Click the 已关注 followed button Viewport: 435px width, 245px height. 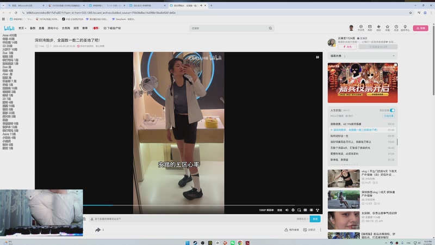tap(378, 47)
